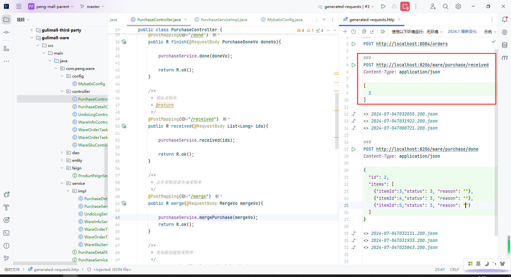Collapse the service package
Image resolution: width=511 pixels, height=277 pixels.
pyautogui.click(x=62, y=183)
